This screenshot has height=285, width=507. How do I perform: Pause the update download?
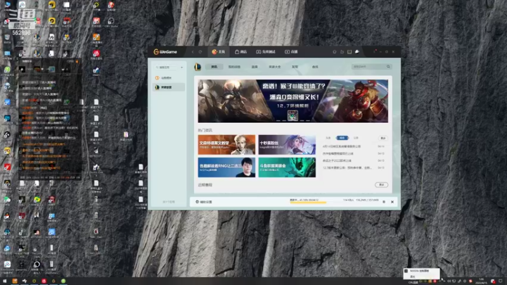click(x=384, y=202)
